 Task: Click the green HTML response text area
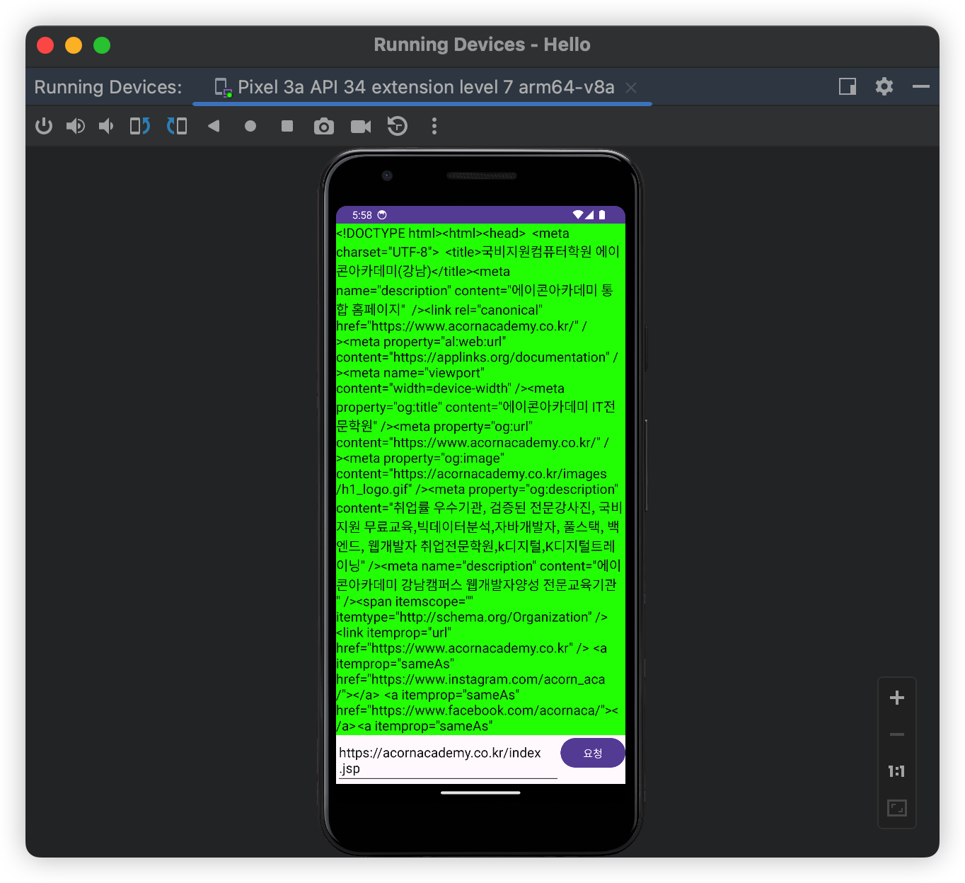coord(480,480)
